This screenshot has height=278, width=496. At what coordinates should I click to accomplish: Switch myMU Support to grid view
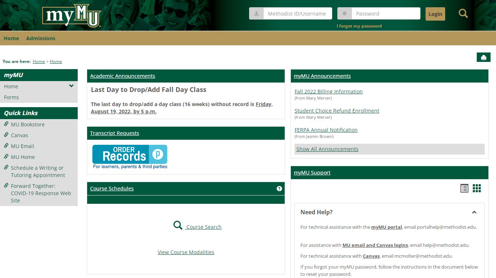(477, 188)
